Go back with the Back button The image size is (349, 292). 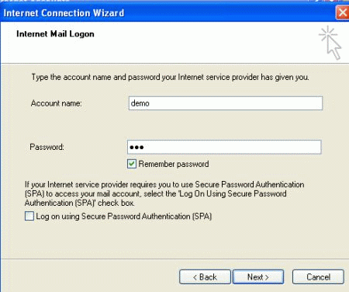tap(205, 277)
